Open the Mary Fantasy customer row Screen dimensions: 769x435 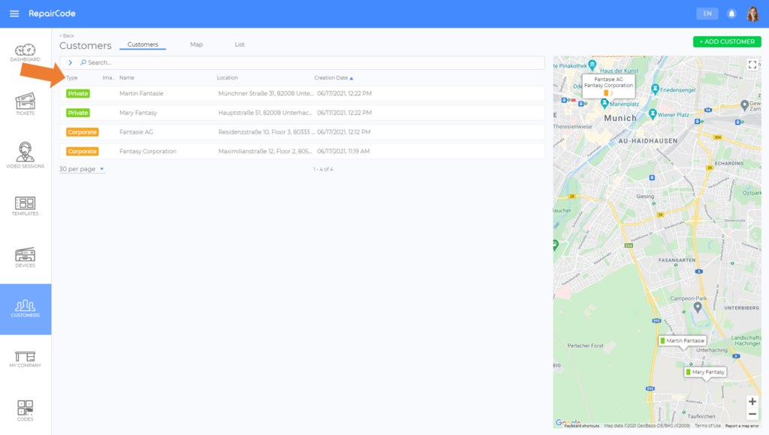[302, 113]
